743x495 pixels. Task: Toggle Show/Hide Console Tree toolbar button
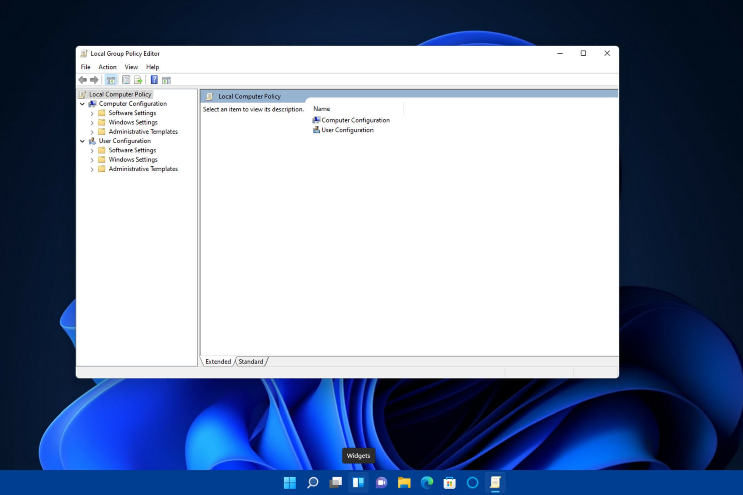click(x=111, y=80)
